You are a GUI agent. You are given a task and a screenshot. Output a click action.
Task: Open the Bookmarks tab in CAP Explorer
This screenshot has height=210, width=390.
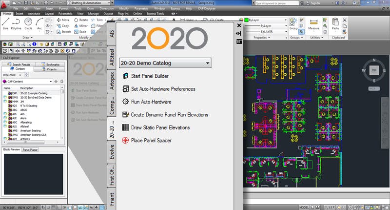51,64
